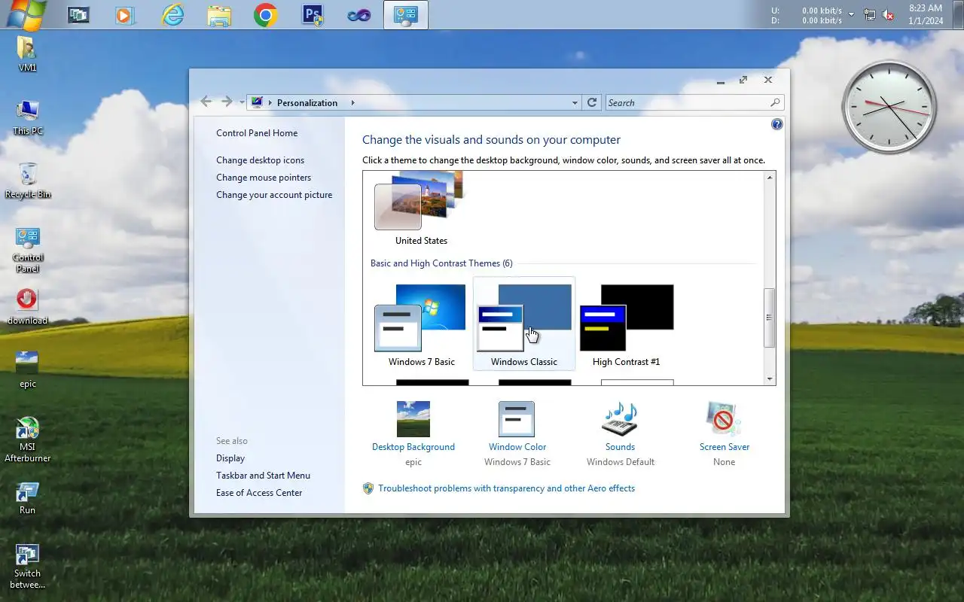Open Change desktop icons link
964x602 pixels.
(x=261, y=160)
